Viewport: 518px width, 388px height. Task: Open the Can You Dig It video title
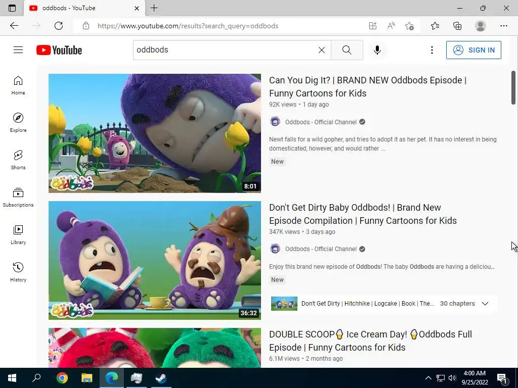click(x=368, y=87)
